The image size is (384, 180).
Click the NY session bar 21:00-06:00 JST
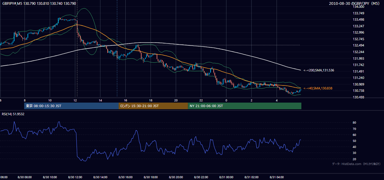pos(245,106)
